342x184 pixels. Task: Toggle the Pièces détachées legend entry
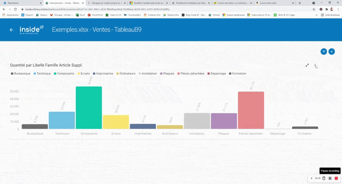point(191,74)
